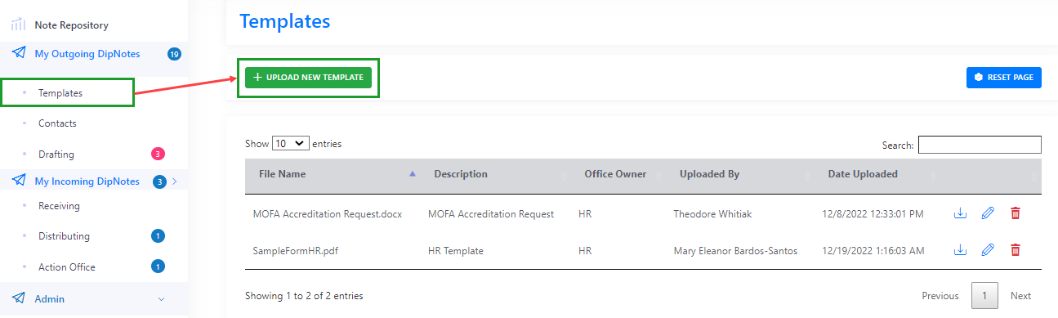Click the Note Repository chart icon
Screen dimensions: 1058x318
[18, 25]
